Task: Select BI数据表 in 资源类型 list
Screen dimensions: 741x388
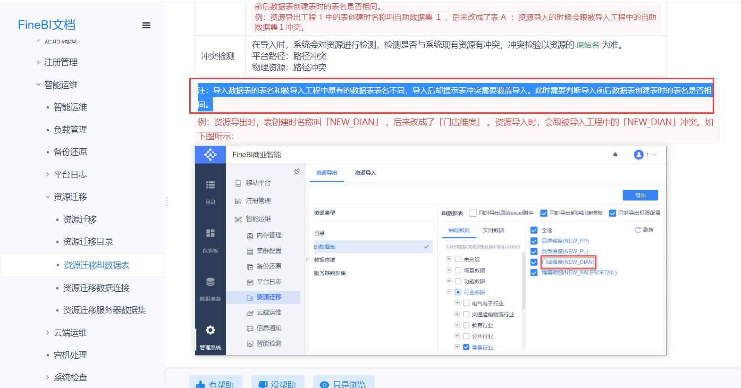Action: [373, 247]
